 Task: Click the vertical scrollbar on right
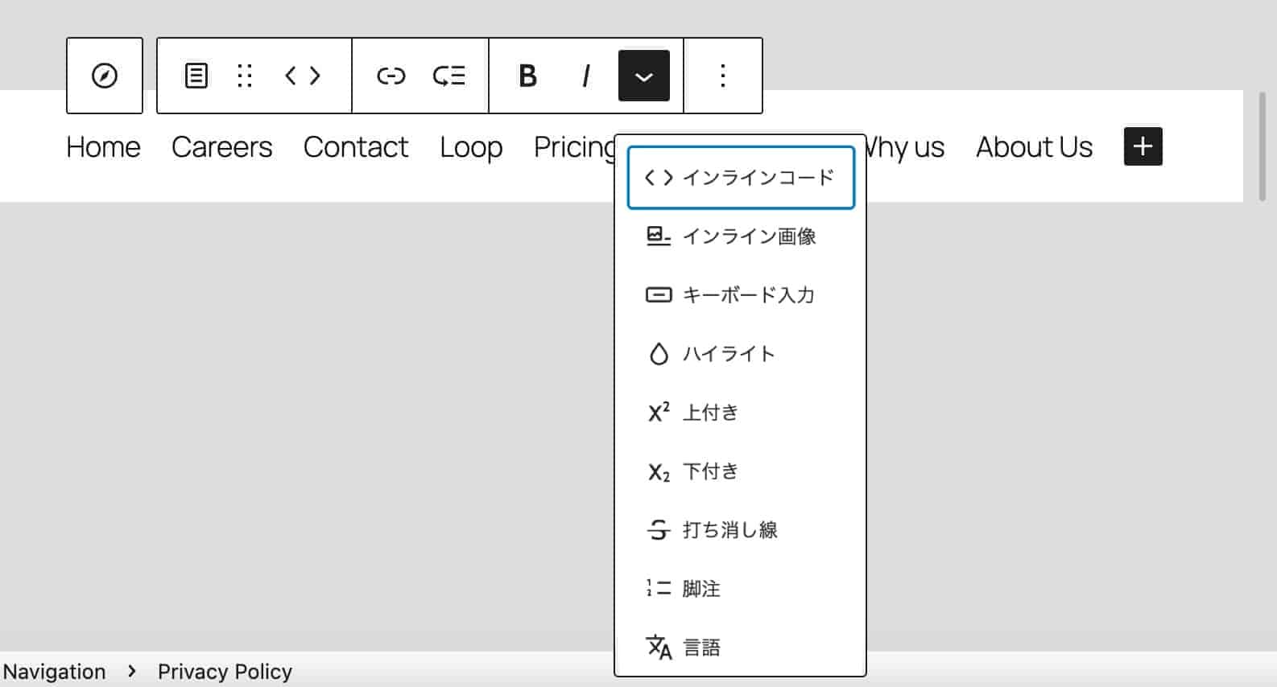click(x=1262, y=146)
